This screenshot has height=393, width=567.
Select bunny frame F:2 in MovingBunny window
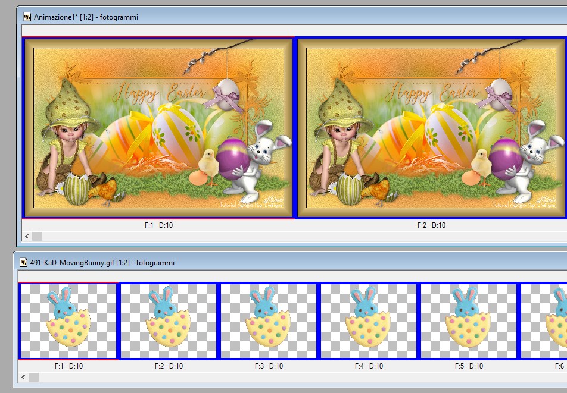[x=169, y=321]
